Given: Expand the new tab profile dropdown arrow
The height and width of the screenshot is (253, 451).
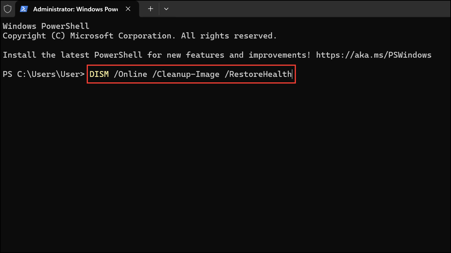Looking at the screenshot, I should [x=166, y=9].
